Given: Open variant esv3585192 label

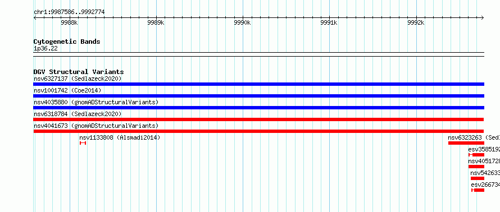Looking at the screenshot, I should coord(484,149).
